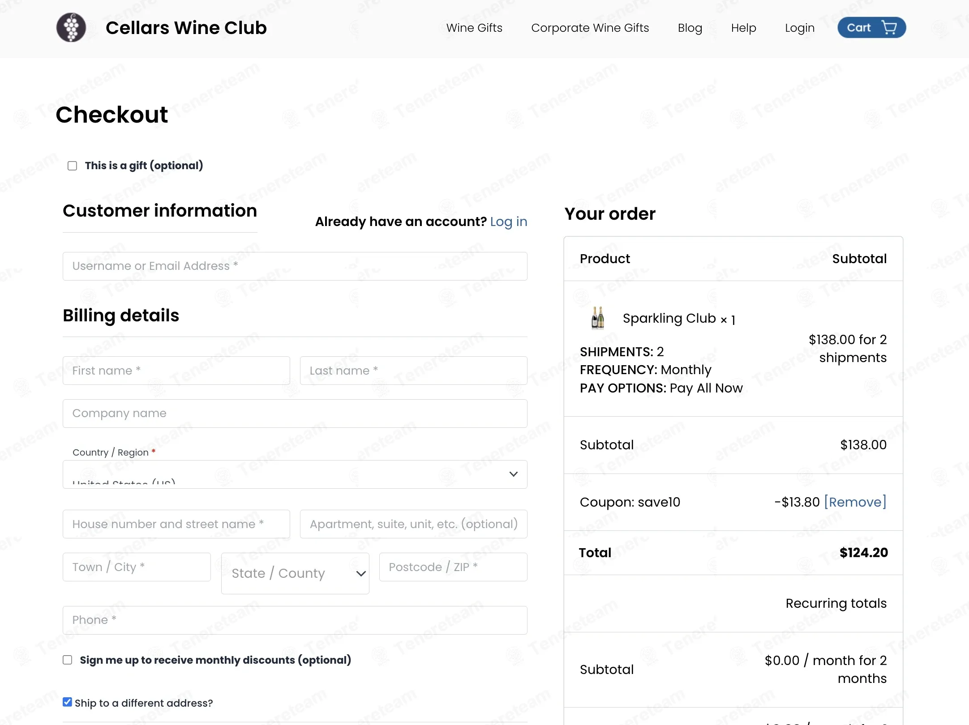Uncheck 'Ship to a different address?'
The height and width of the screenshot is (725, 969).
[67, 702]
